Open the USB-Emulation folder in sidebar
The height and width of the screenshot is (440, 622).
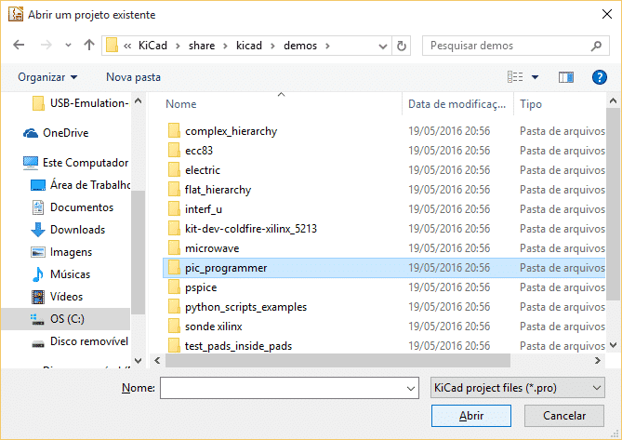pyautogui.click(x=80, y=103)
